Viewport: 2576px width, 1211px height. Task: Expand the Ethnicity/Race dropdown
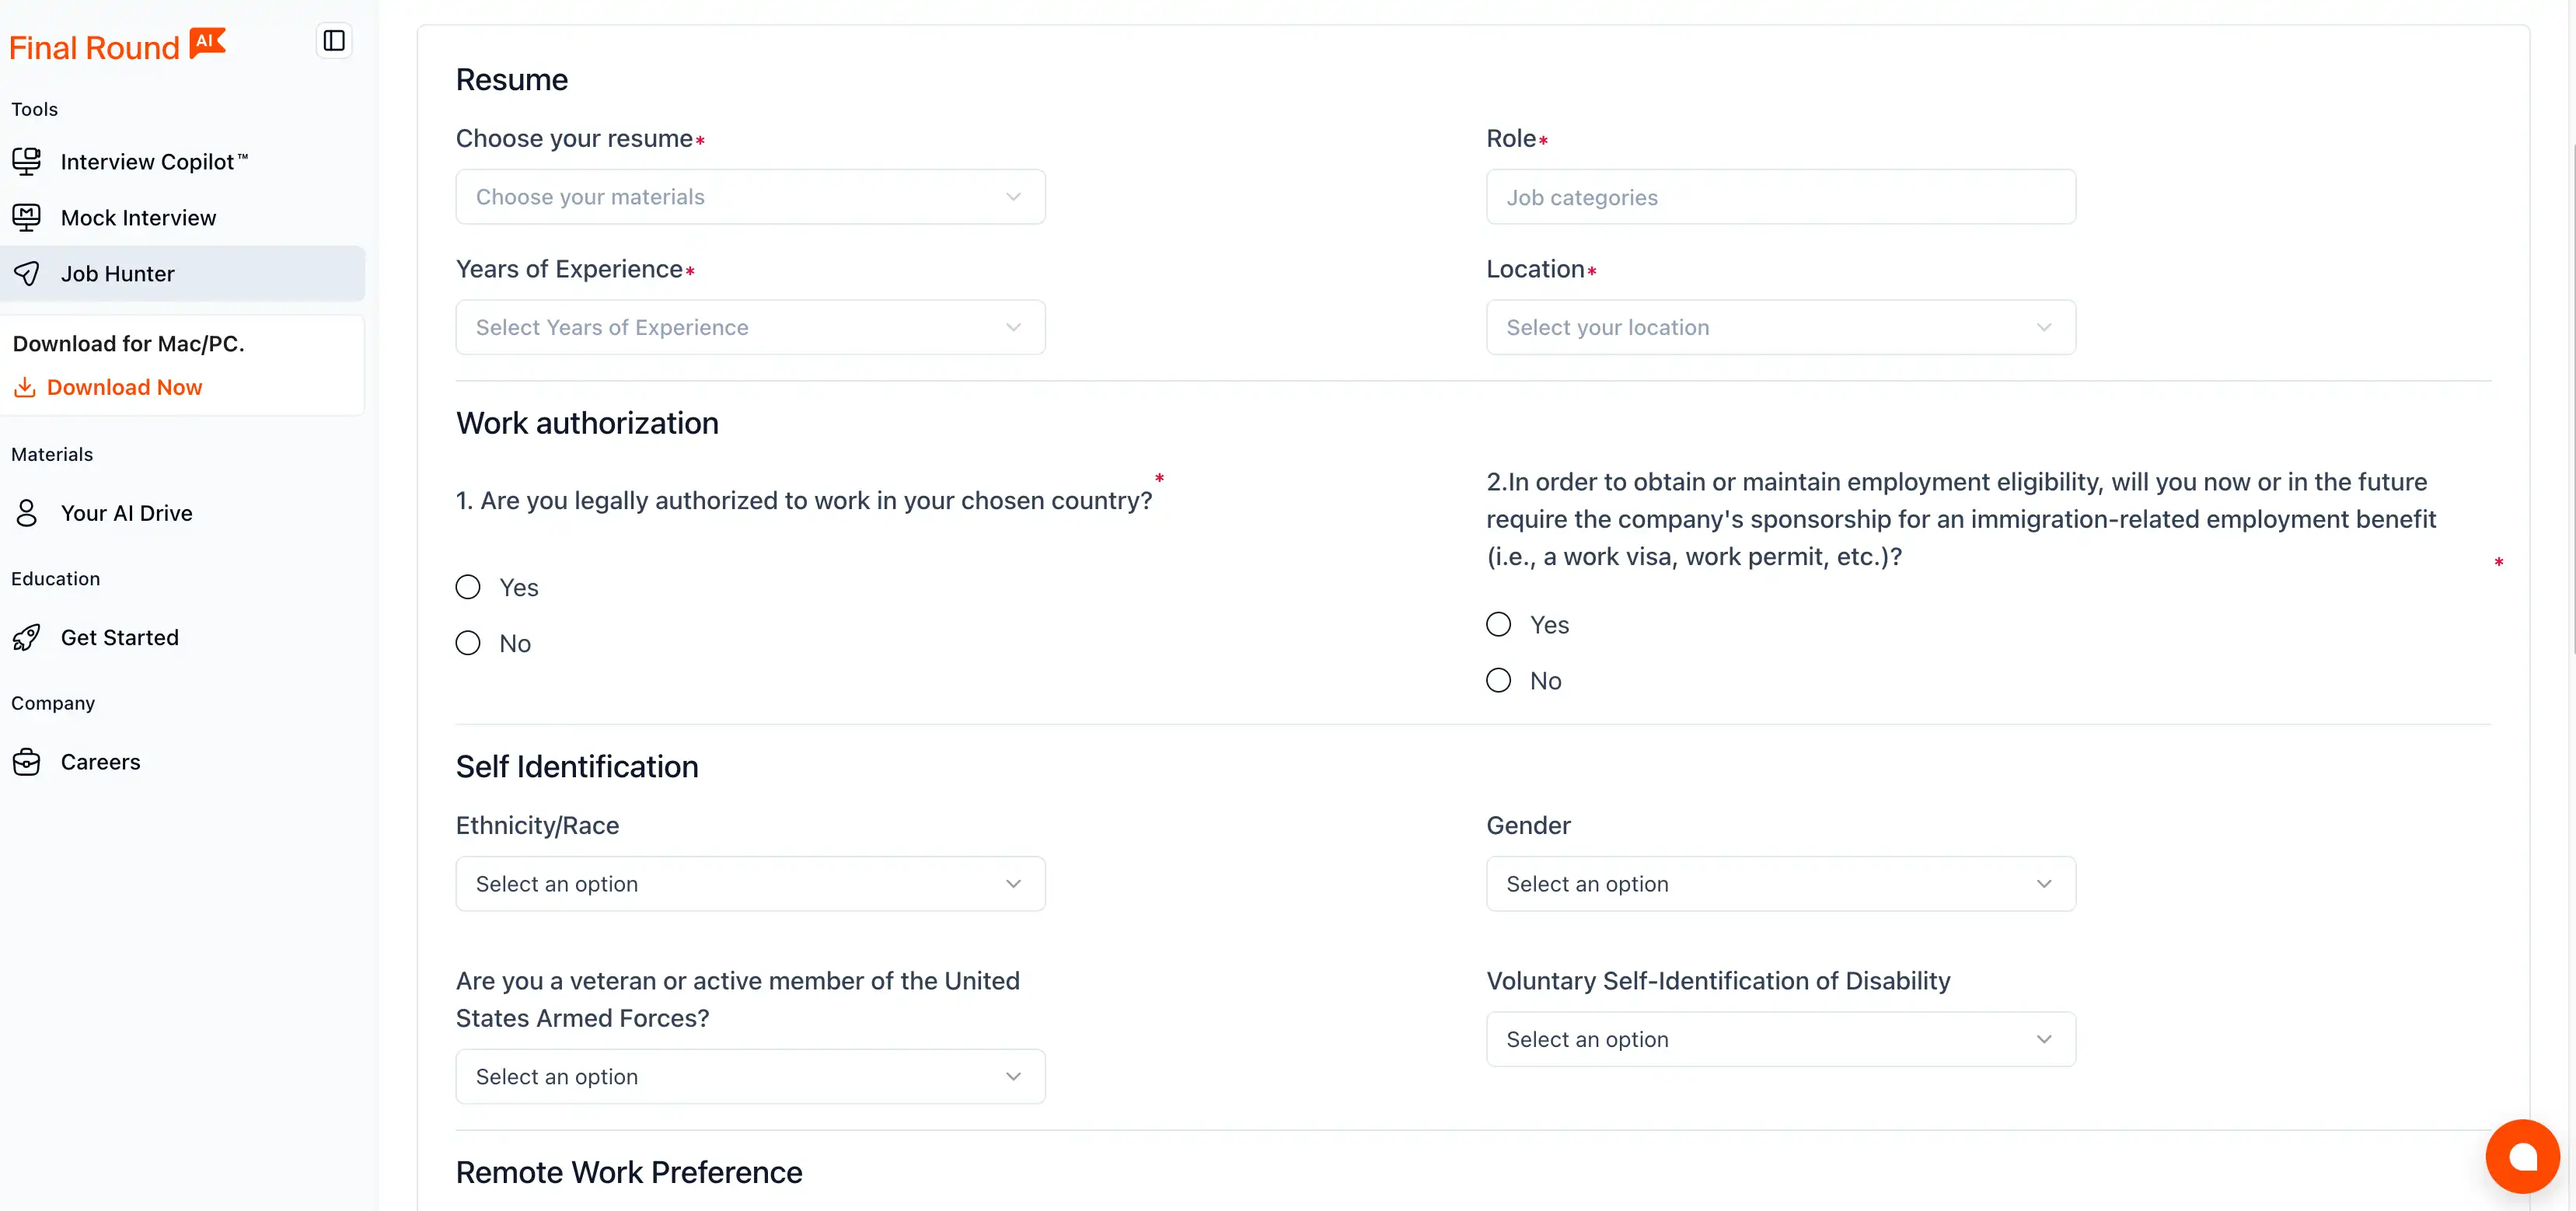pos(750,884)
